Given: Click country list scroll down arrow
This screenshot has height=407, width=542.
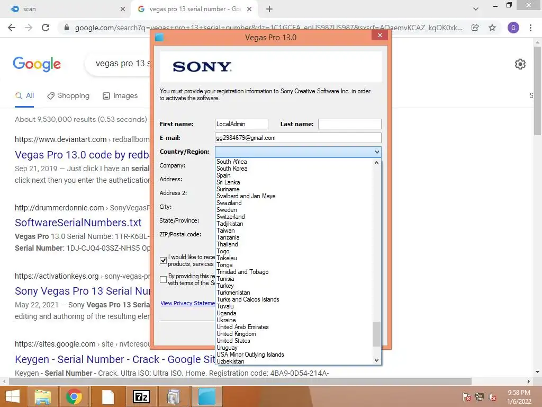Looking at the screenshot, I should (377, 360).
